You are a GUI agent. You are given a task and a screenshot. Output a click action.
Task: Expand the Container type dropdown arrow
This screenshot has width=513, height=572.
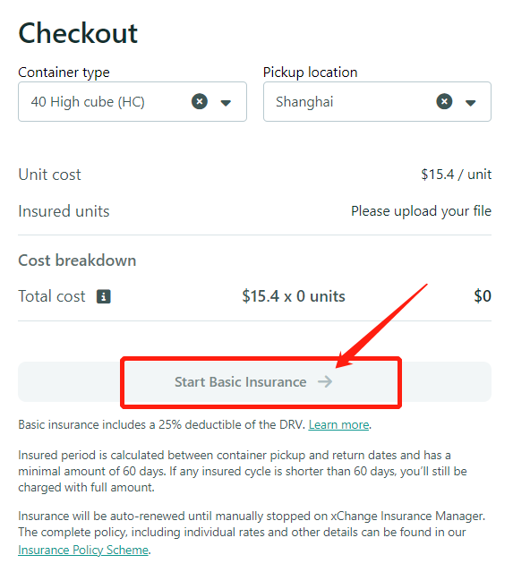point(226,103)
